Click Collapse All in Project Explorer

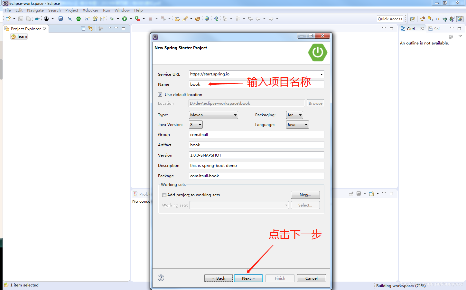point(83,28)
